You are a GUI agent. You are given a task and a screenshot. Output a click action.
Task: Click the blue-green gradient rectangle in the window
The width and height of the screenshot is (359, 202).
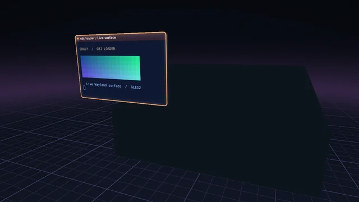(x=111, y=68)
